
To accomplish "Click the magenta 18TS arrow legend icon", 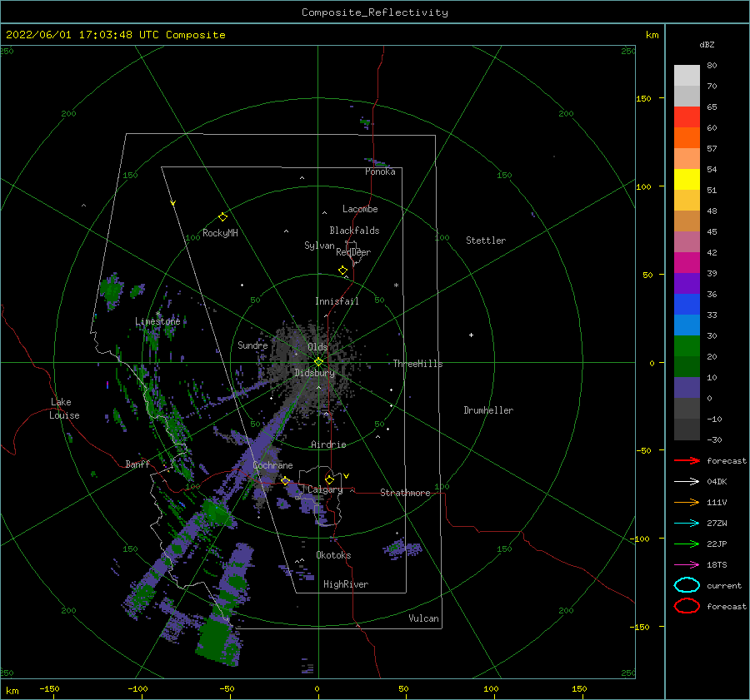I will pos(687,565).
